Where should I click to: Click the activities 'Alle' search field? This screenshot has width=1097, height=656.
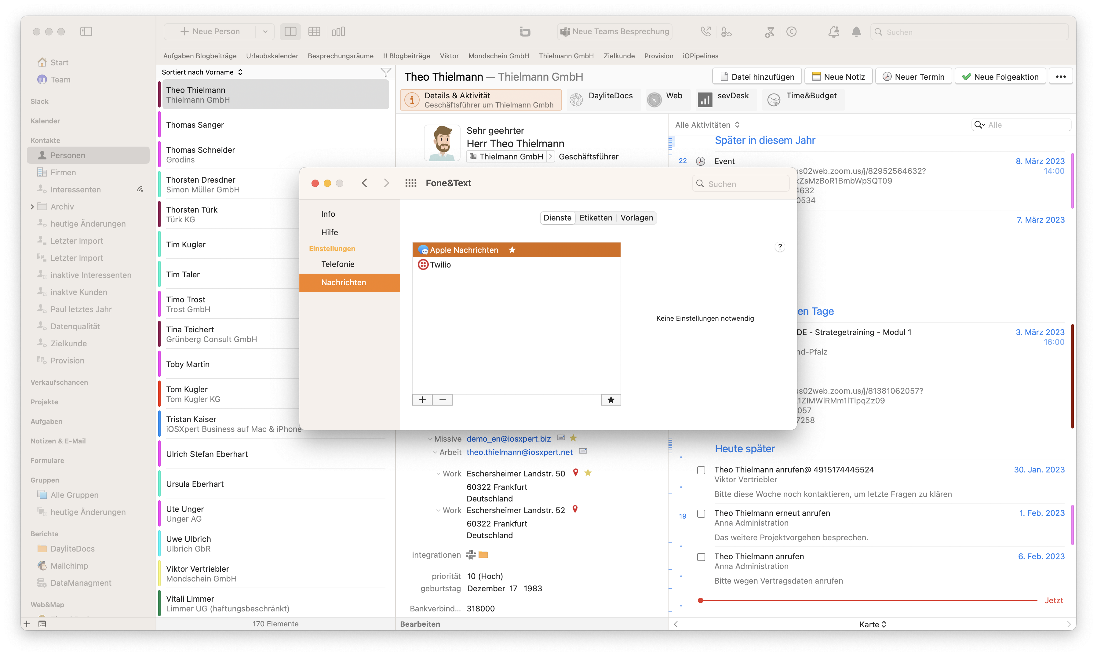(1022, 125)
